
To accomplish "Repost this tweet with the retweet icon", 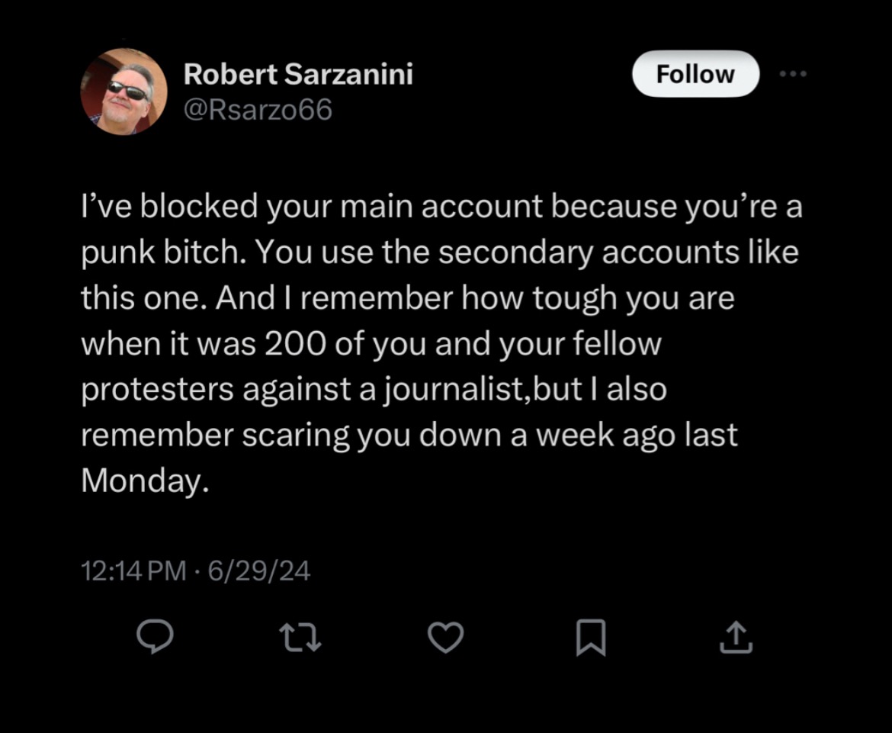I will pos(300,638).
